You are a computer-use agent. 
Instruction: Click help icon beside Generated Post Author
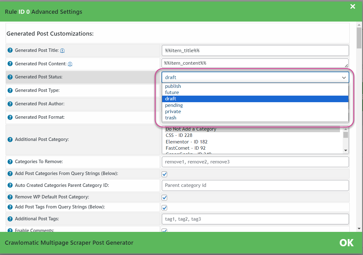(x=10, y=104)
